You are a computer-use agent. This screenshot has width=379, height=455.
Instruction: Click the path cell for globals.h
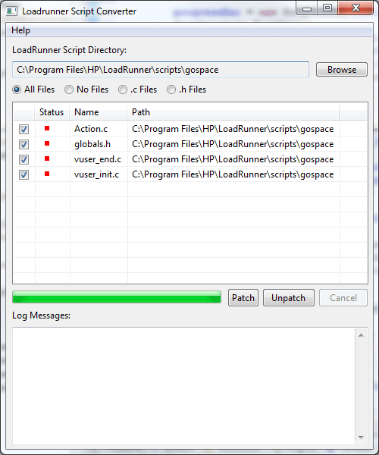click(x=233, y=144)
